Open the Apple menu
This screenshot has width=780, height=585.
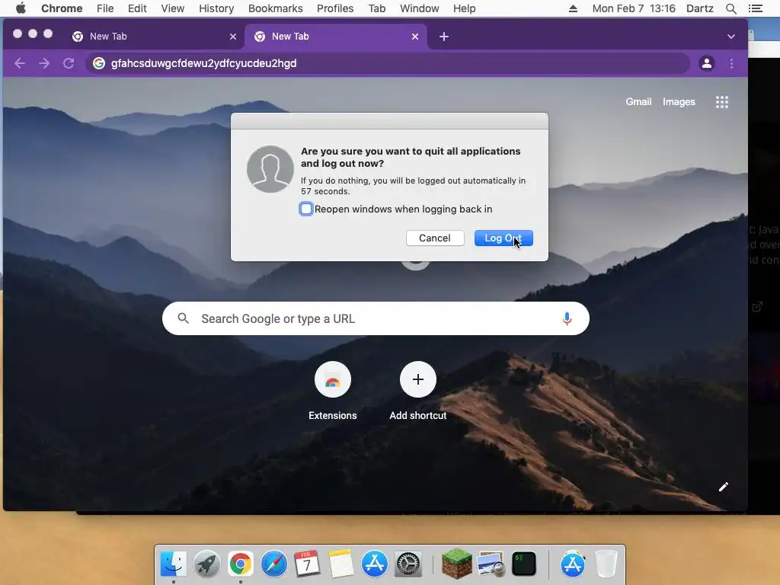[21, 8]
